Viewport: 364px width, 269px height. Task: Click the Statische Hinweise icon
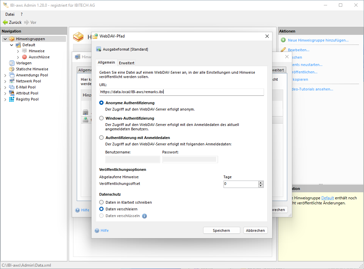coord(12,69)
